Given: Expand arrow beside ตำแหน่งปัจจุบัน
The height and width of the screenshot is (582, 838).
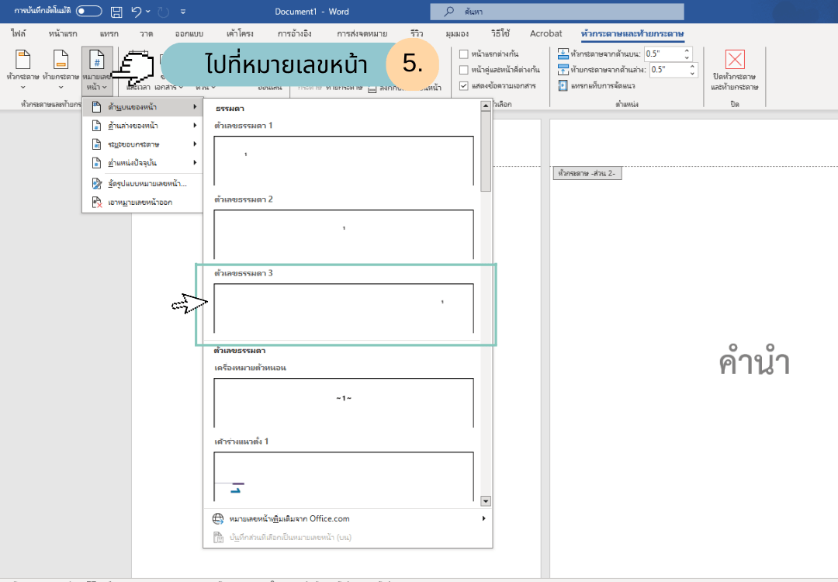Looking at the screenshot, I should coord(195,162).
